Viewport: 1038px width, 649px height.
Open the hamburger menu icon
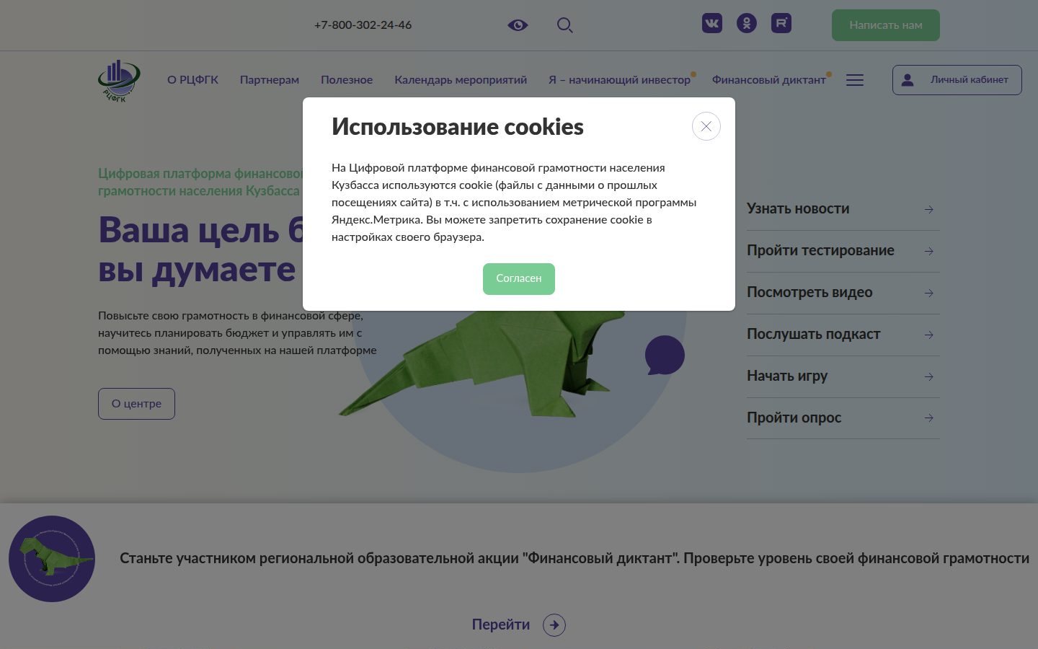coord(855,80)
